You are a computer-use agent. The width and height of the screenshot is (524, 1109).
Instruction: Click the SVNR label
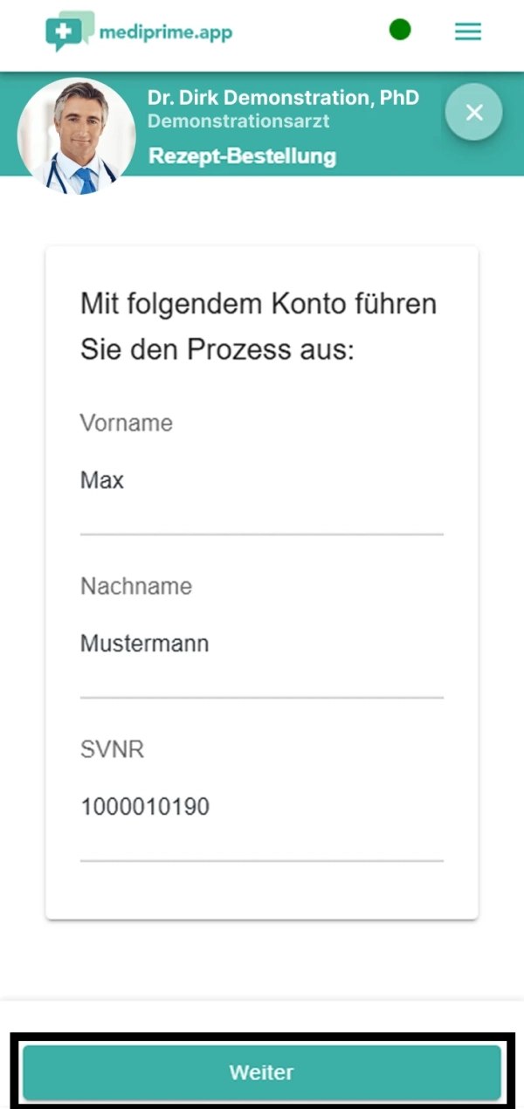(x=113, y=749)
